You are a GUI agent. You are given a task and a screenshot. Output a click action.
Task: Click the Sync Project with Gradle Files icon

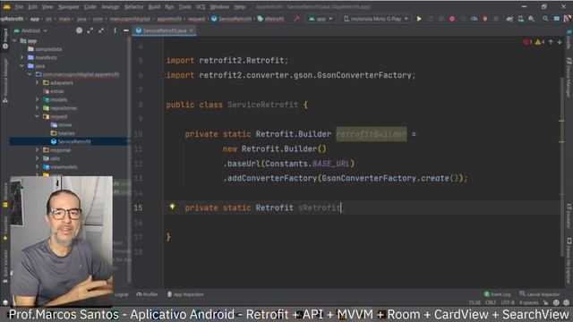(509, 19)
